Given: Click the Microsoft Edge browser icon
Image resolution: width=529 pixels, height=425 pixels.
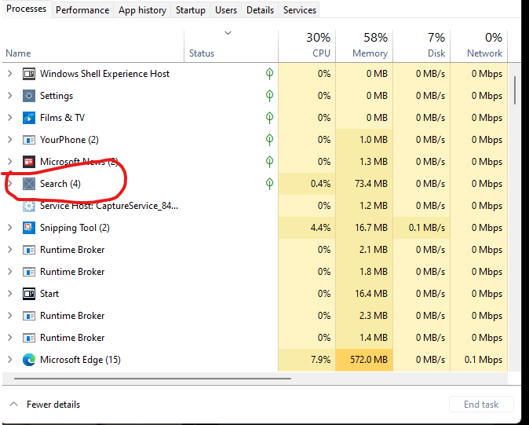Looking at the screenshot, I should coord(29,360).
